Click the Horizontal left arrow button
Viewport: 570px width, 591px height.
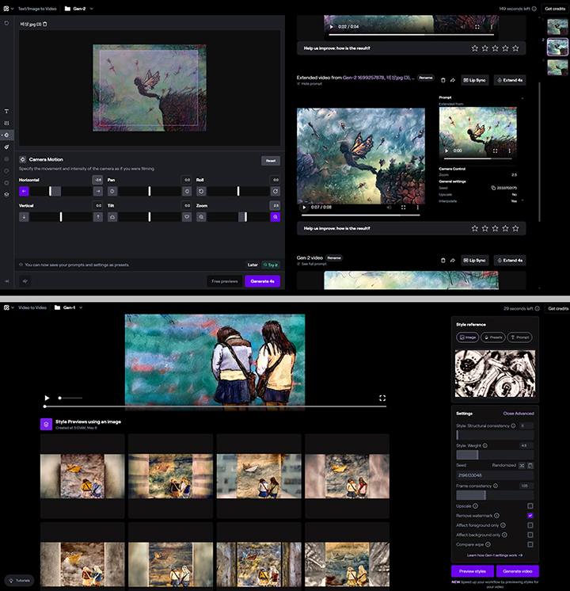(x=24, y=191)
